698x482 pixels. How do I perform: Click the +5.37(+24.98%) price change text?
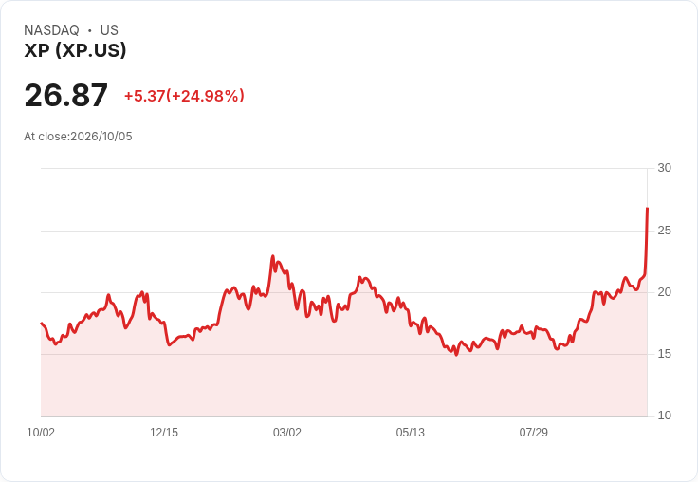click(184, 96)
